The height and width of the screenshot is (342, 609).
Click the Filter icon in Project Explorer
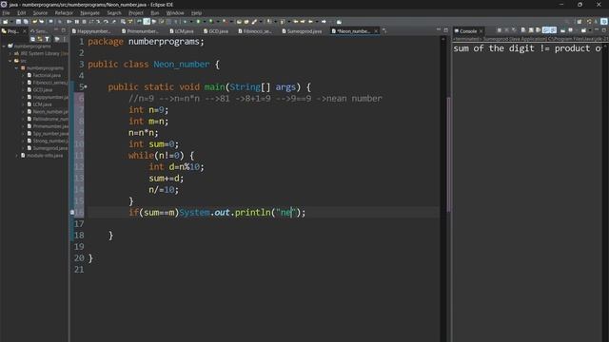[x=47, y=39]
